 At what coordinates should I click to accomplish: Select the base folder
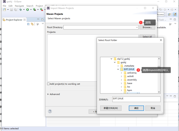click(130, 83)
